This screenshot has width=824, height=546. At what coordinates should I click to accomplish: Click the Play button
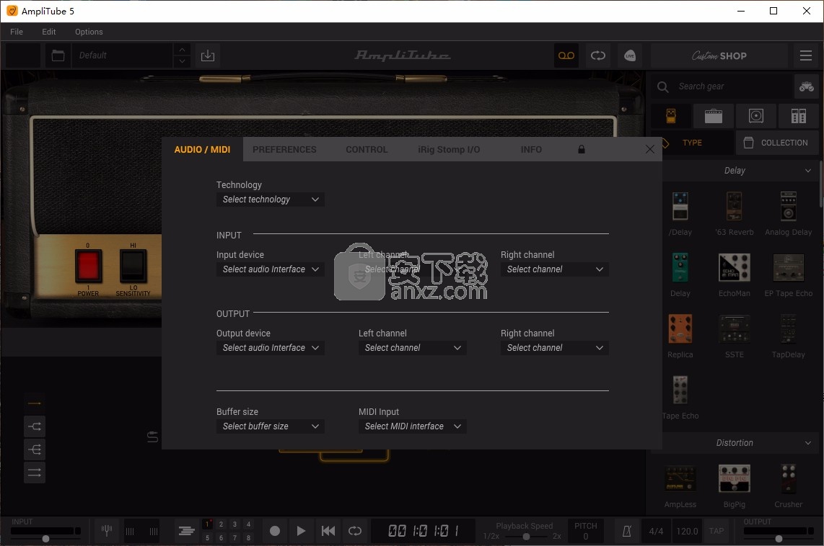coord(301,532)
